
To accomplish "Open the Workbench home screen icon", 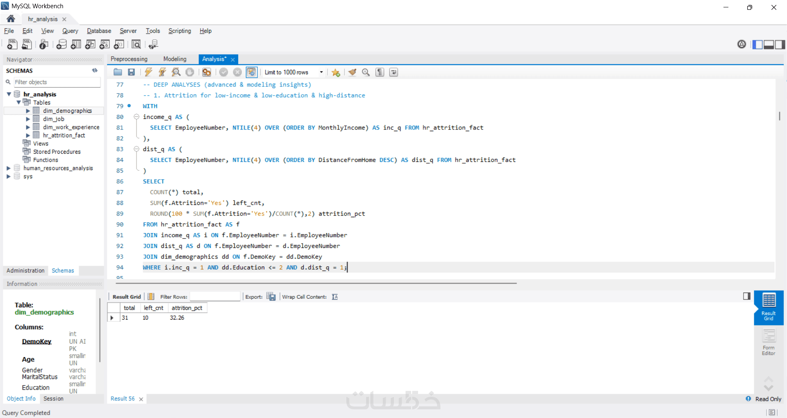I will coord(11,19).
